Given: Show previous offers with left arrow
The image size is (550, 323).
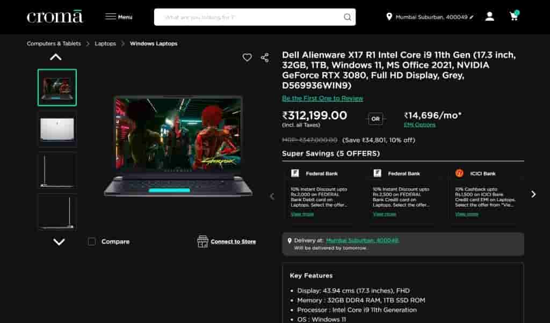Looking at the screenshot, I should pos(272,196).
